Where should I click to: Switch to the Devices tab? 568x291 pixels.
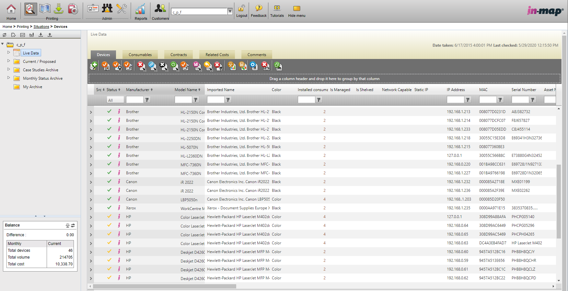(x=103, y=55)
